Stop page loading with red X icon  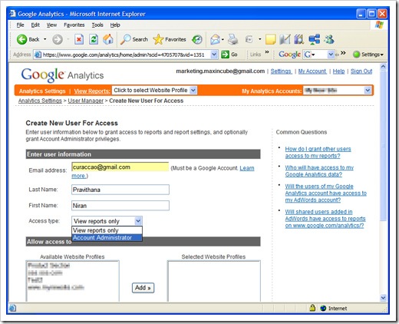point(79,39)
